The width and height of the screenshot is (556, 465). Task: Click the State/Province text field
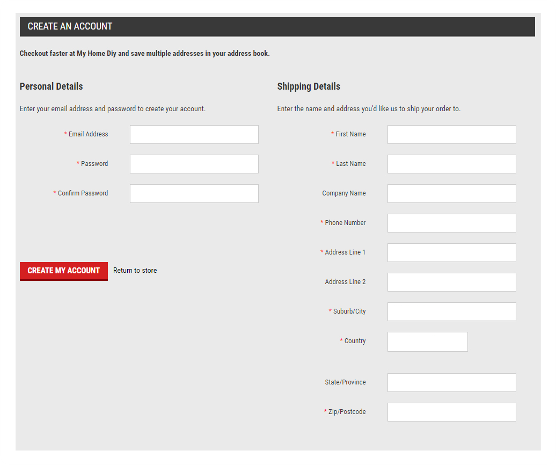(x=451, y=382)
